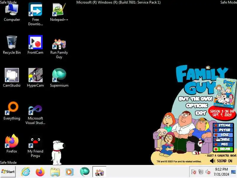Launch Windows Media Player from the taskbar
Screen dimensions: 237x178
(x=70, y=172)
